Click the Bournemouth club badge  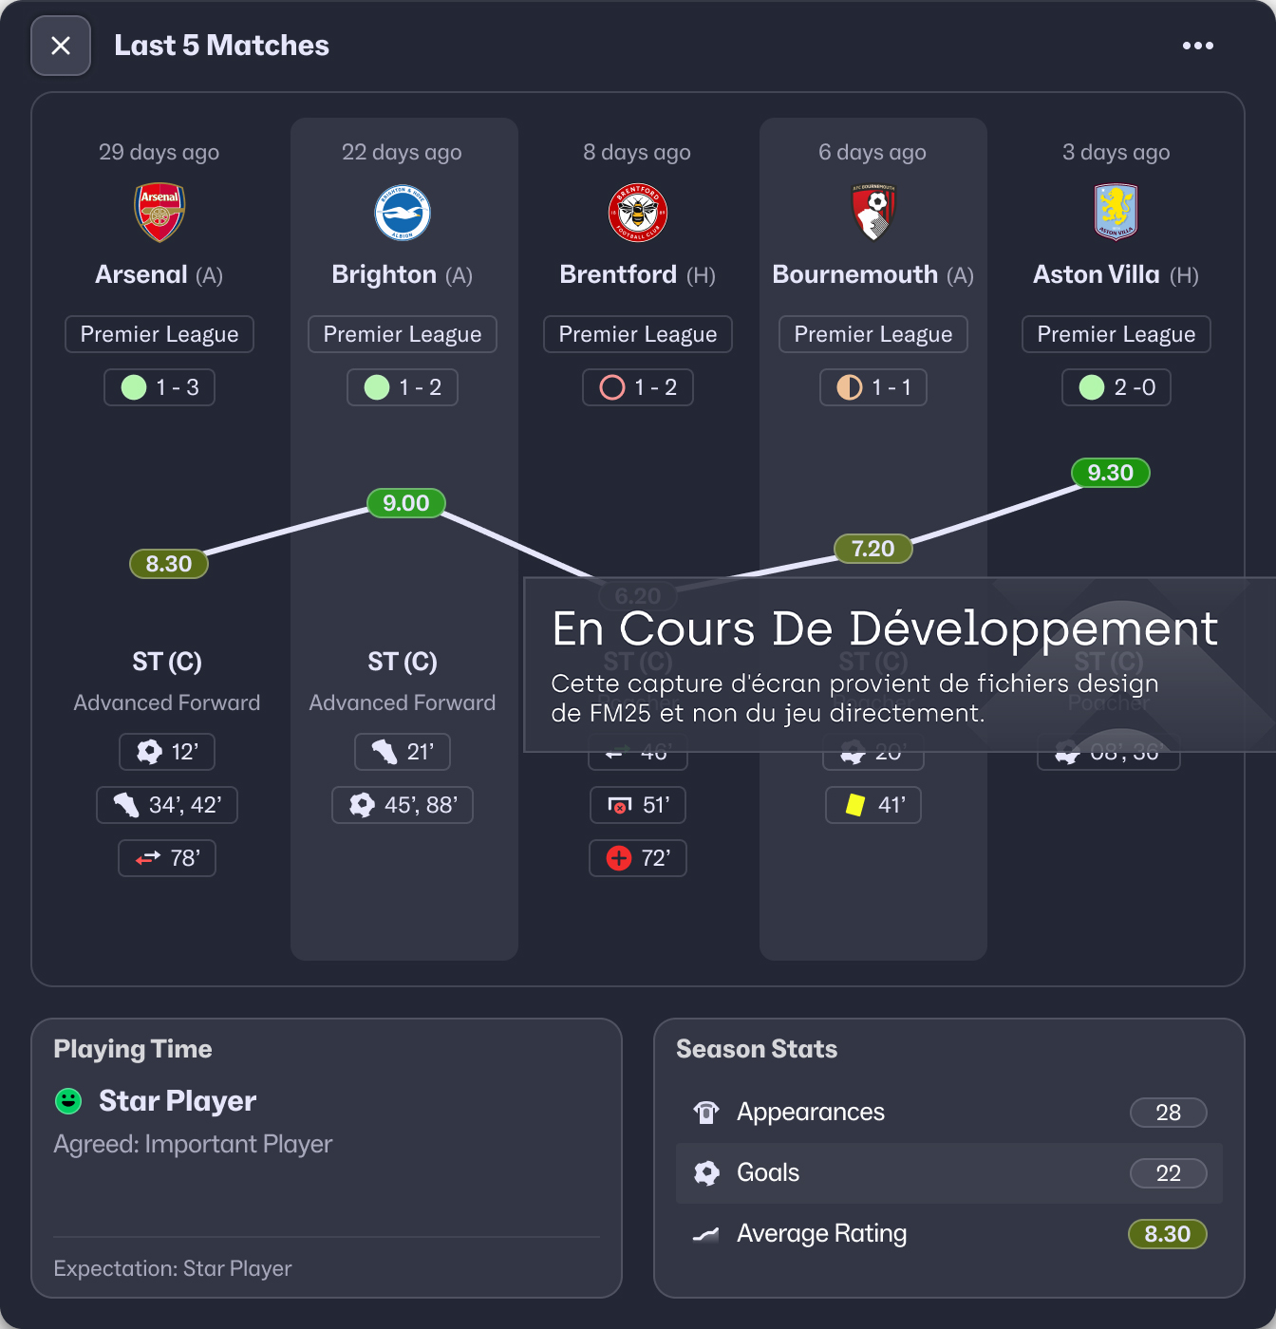click(873, 213)
